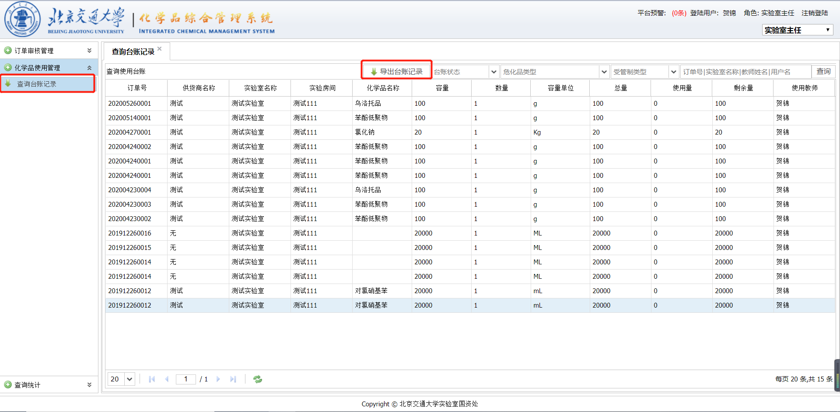
Task: Jump to last page using pagination icon
Action: click(x=233, y=379)
